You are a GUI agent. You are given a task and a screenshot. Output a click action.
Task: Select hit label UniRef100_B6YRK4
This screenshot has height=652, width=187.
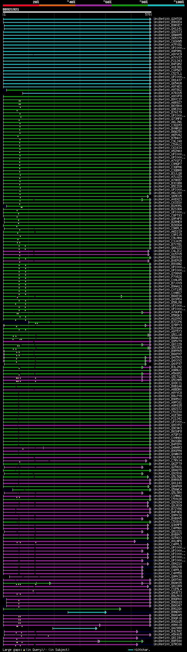click(168, 106)
